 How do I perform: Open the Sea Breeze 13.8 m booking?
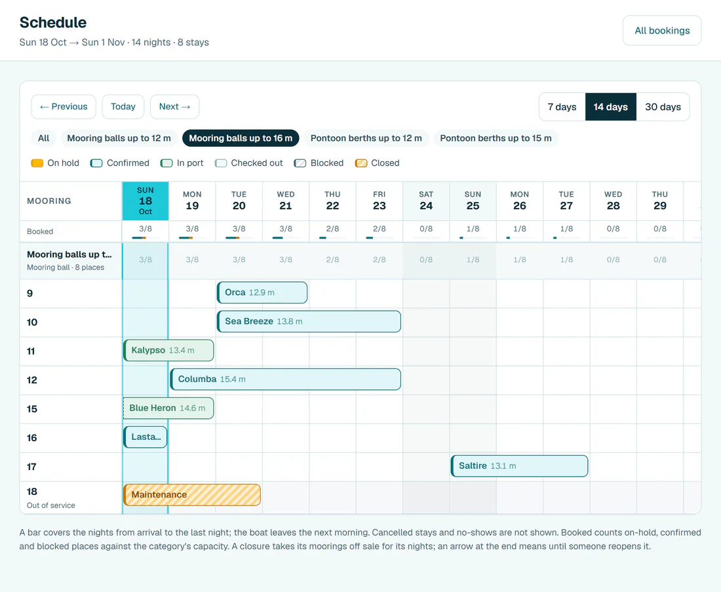[x=309, y=321]
